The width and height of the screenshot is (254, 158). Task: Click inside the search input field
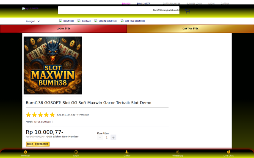pos(119,10)
